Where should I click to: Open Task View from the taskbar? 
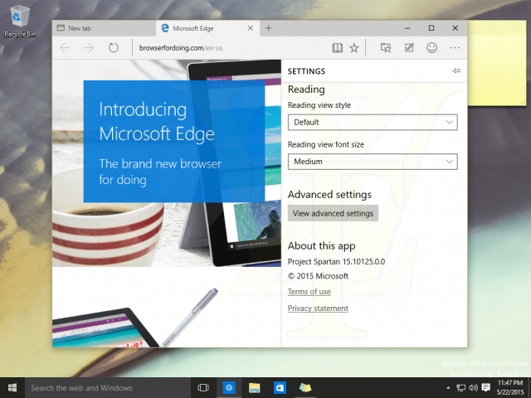(203, 388)
